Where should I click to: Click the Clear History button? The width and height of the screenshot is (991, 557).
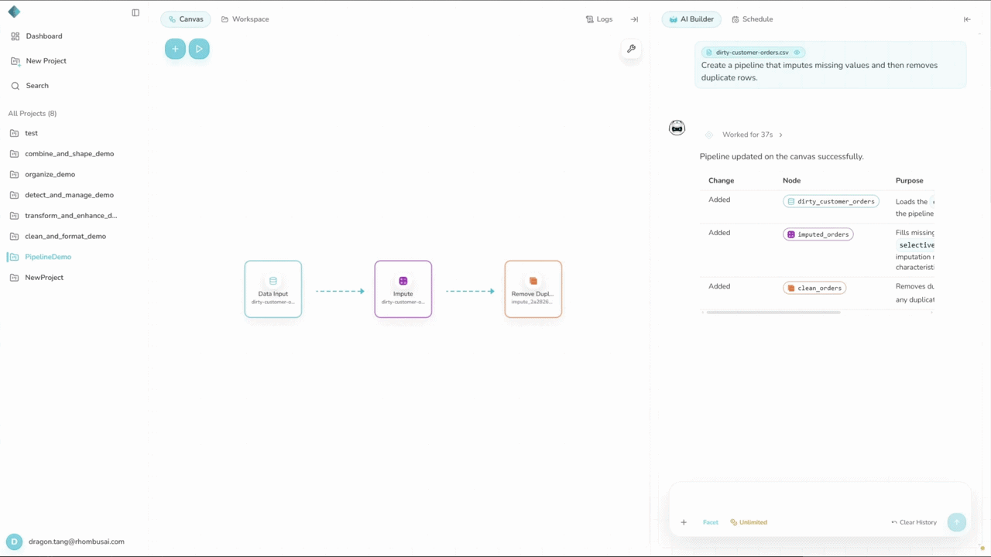pyautogui.click(x=914, y=522)
